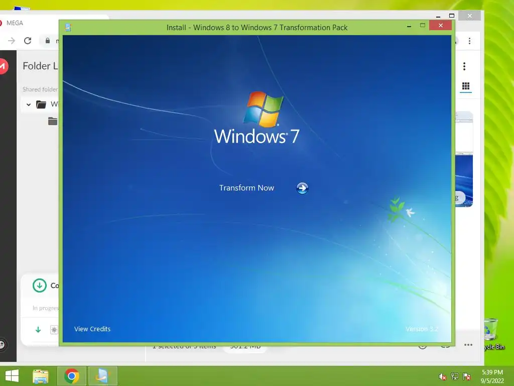Click the green download circle icon in MEGA

[x=39, y=285]
